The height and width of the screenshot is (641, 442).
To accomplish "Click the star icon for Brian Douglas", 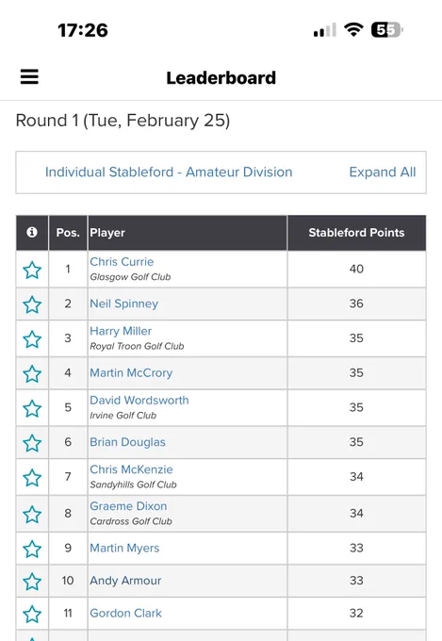I will (x=32, y=443).
